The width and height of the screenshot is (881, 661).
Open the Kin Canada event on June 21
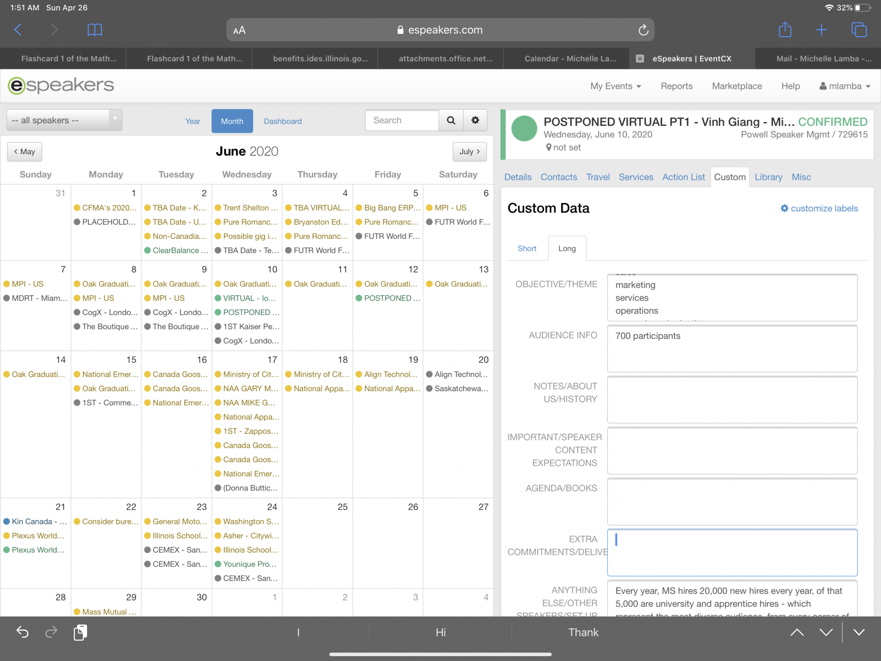coord(35,521)
